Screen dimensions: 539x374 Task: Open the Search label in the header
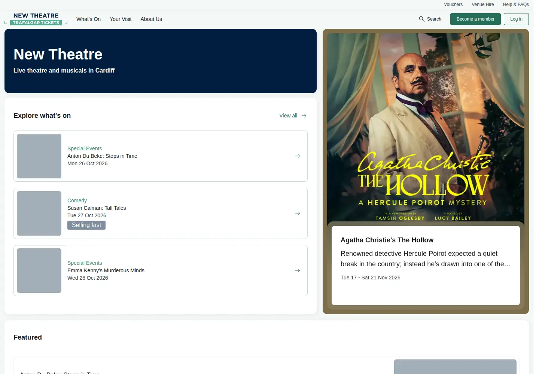434,19
